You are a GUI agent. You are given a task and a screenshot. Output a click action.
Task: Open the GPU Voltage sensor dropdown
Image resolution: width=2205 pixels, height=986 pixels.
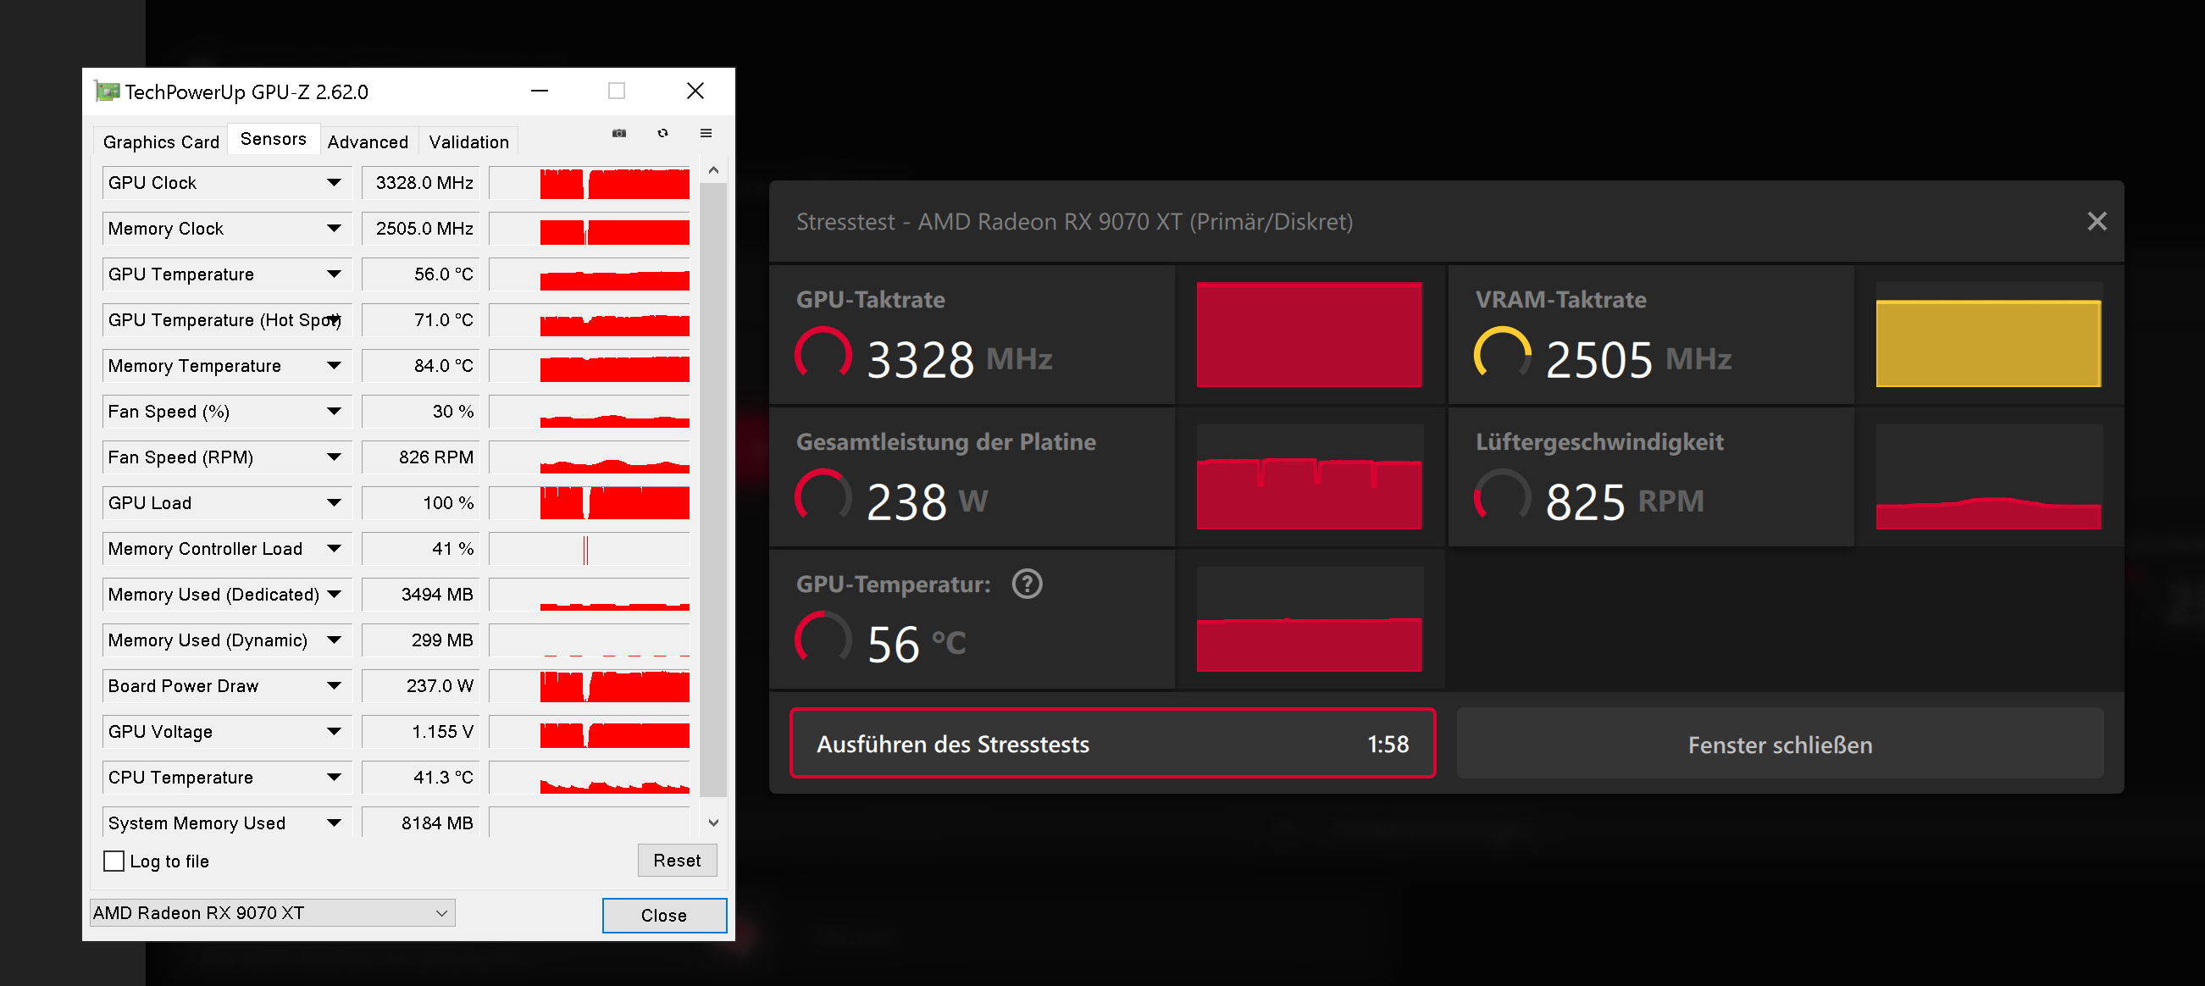tap(335, 731)
